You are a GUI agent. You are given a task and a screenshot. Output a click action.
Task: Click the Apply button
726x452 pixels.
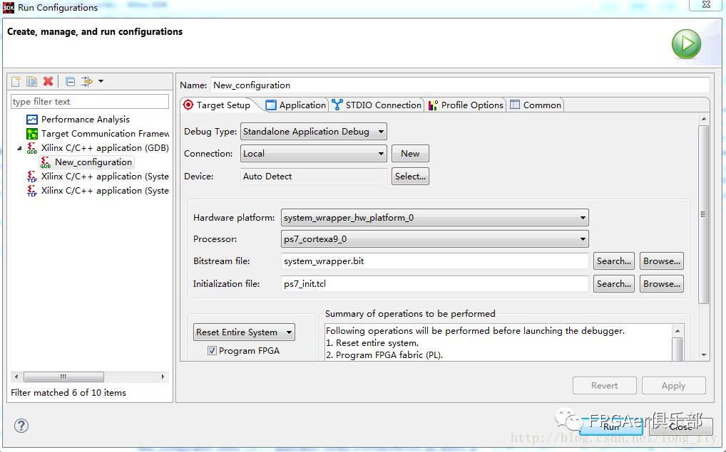click(x=674, y=386)
